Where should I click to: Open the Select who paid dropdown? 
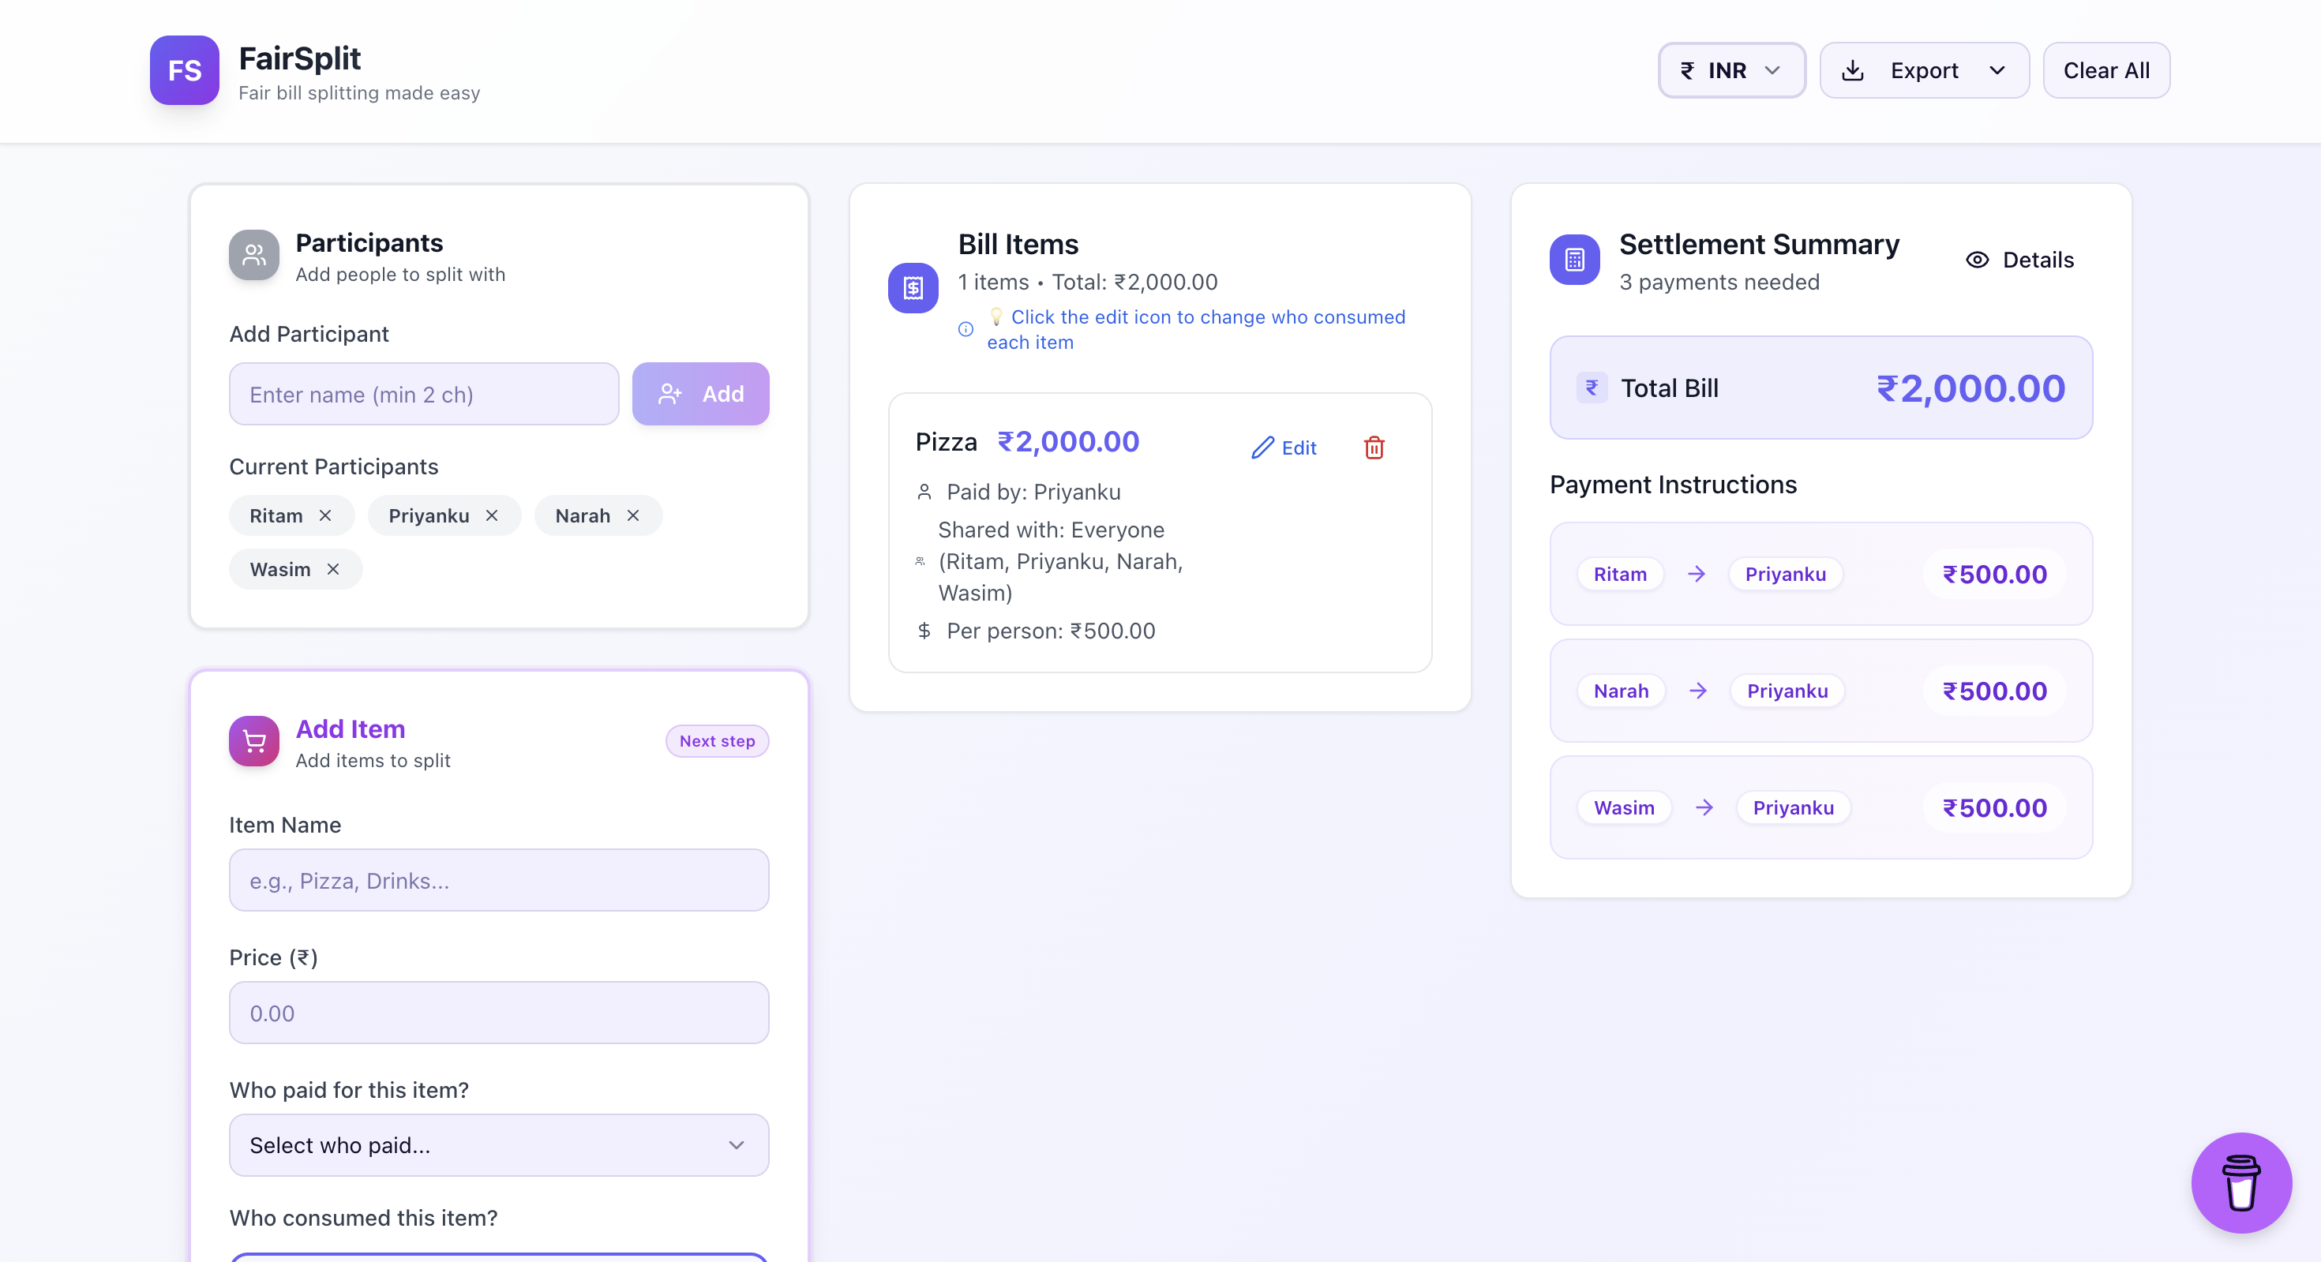498,1145
